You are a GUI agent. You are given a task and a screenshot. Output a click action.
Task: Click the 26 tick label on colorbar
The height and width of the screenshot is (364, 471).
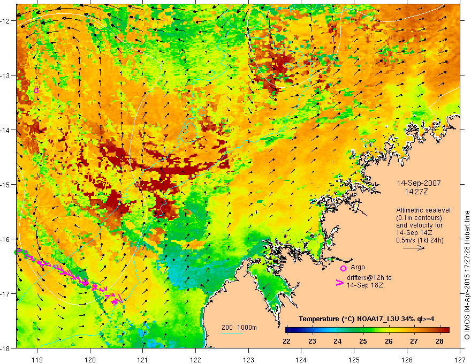click(x=389, y=341)
